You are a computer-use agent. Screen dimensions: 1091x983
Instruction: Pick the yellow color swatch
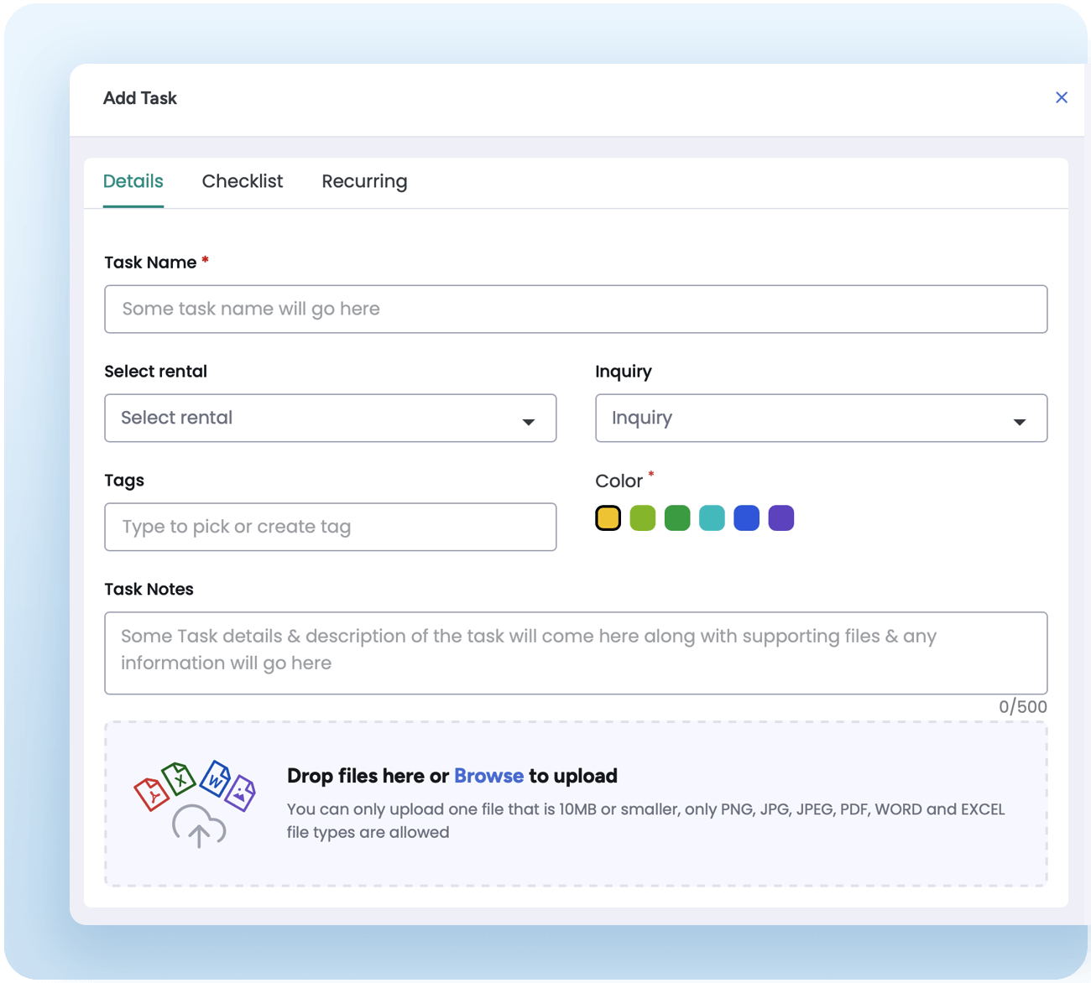[608, 518]
